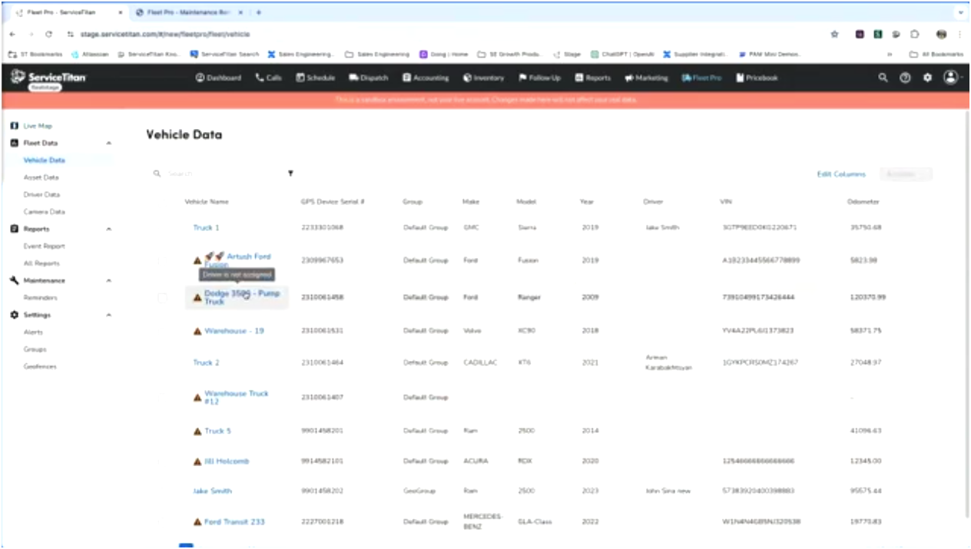Image resolution: width=971 pixels, height=549 pixels.
Task: Click VIN cell 3GTP9EED0KG220671
Action: tap(759, 228)
